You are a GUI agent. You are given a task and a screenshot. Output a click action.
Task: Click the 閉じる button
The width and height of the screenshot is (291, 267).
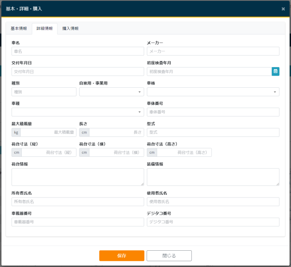[x=169, y=256]
